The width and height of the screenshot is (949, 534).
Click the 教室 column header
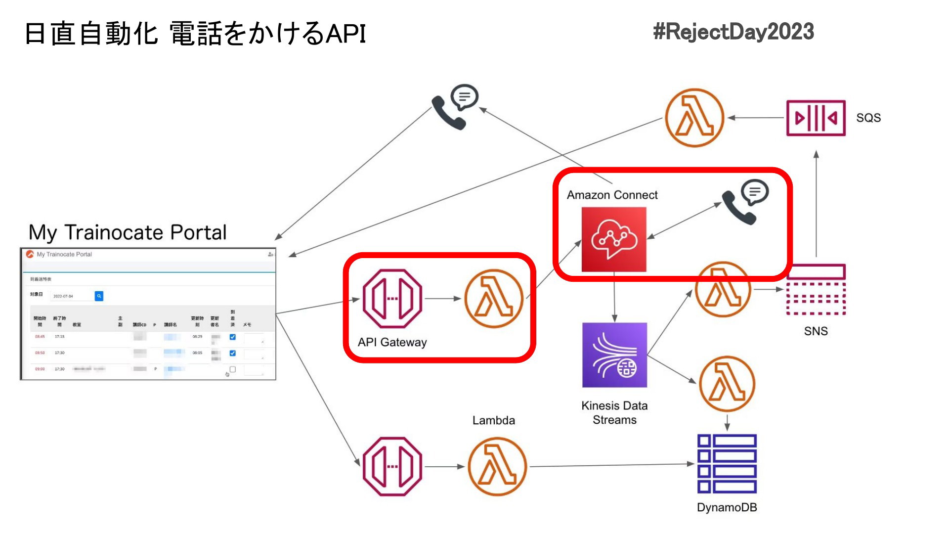pos(77,325)
